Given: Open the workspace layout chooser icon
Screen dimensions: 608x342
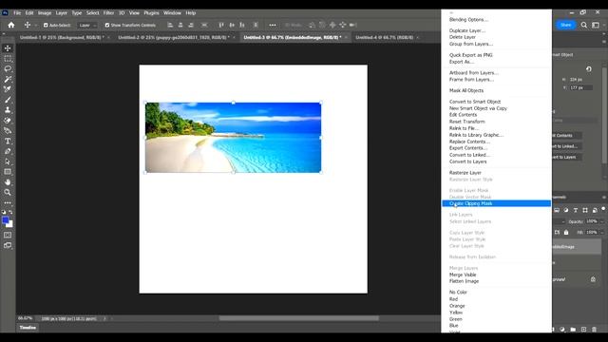Looking at the screenshot, I should click(x=596, y=25).
